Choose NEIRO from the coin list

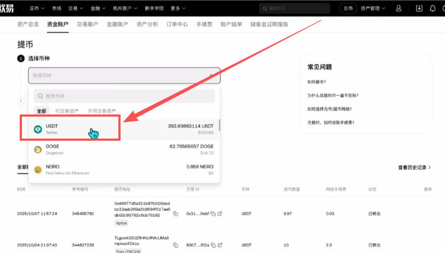click(124, 170)
